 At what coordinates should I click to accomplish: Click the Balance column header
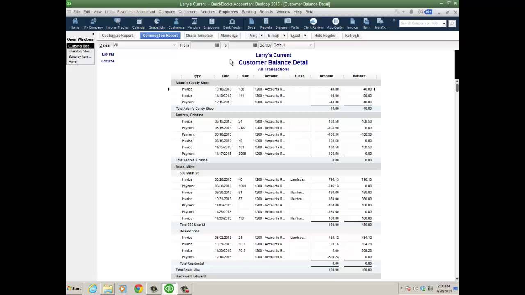(x=359, y=76)
